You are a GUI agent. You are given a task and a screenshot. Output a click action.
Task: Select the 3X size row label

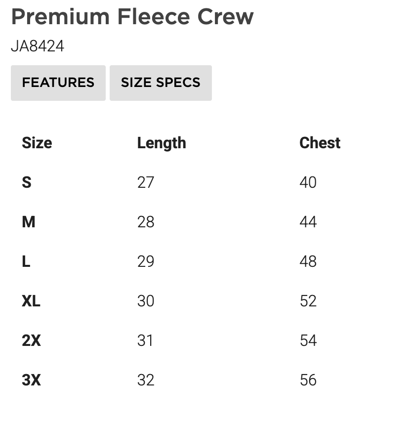tap(31, 380)
